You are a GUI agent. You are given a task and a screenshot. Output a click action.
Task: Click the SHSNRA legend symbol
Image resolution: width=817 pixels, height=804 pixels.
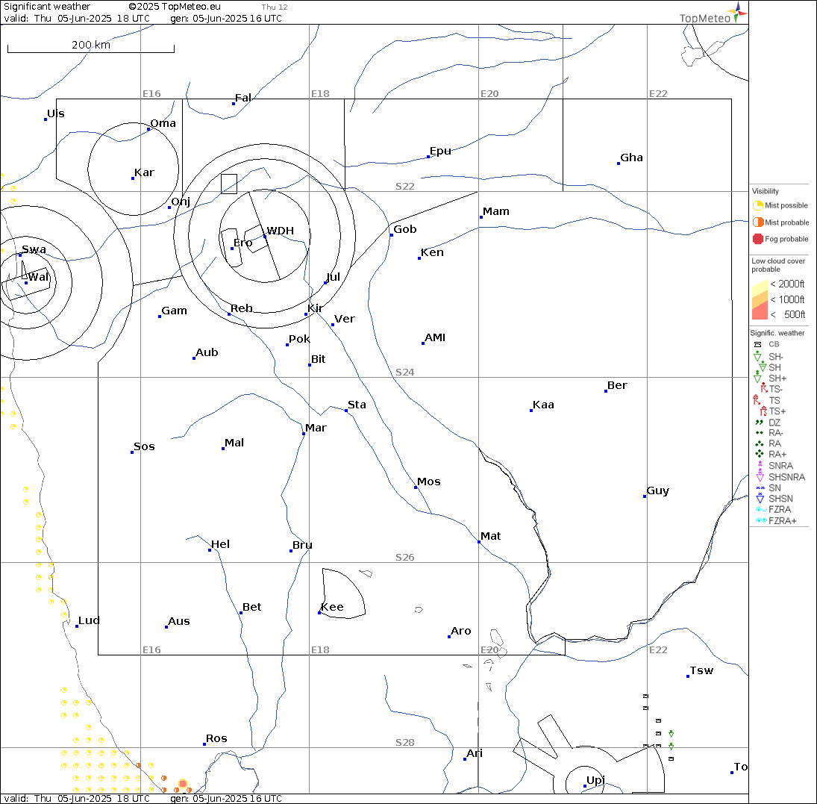click(x=760, y=475)
